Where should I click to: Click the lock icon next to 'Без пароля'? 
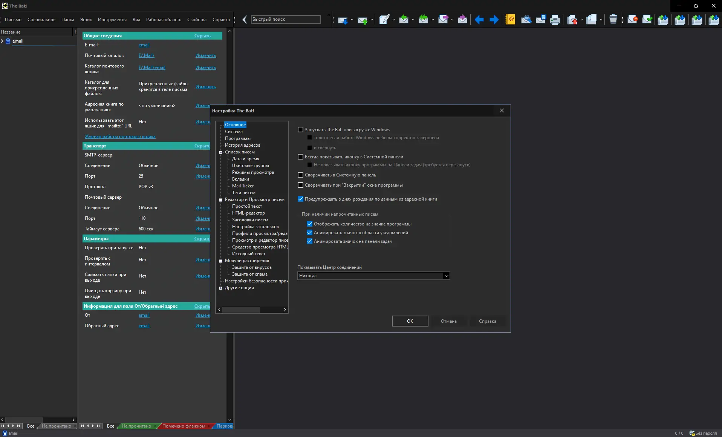[692, 433]
